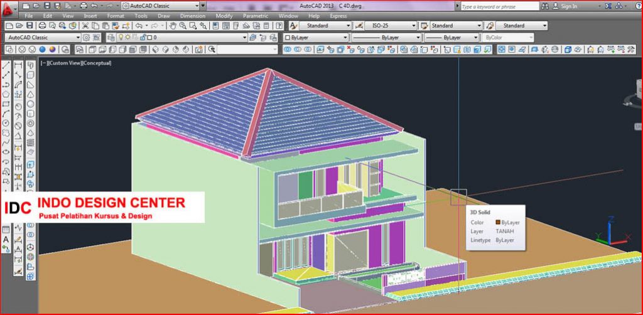Viewport: 643px width, 315px height.
Task: Focus the keyword search field
Action: tap(499, 6)
